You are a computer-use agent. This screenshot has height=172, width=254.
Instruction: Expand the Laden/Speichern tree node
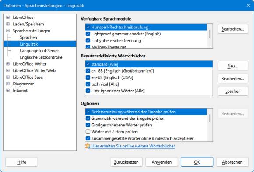(x=8, y=24)
